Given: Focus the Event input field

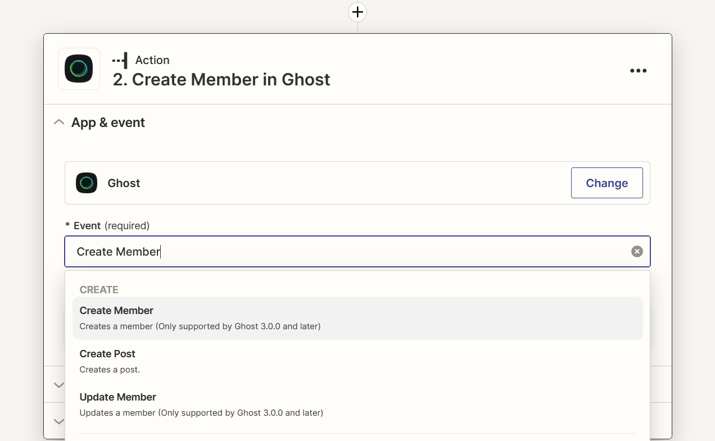Looking at the screenshot, I should 357,252.
